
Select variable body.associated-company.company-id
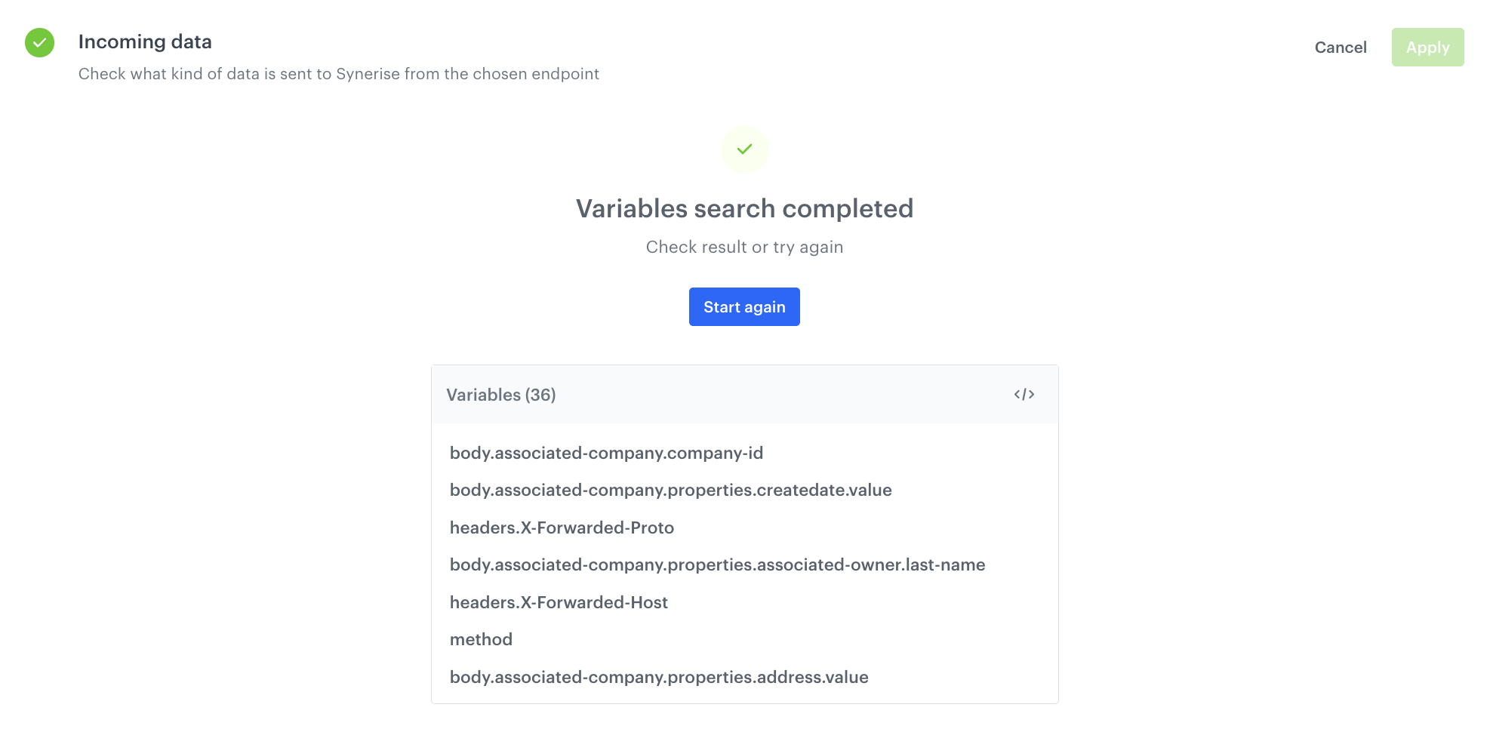[606, 453]
